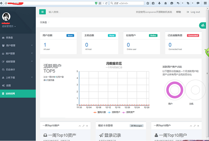
Task: Click the browser crop screenshot icon
Action: pyautogui.click(x=188, y=3)
